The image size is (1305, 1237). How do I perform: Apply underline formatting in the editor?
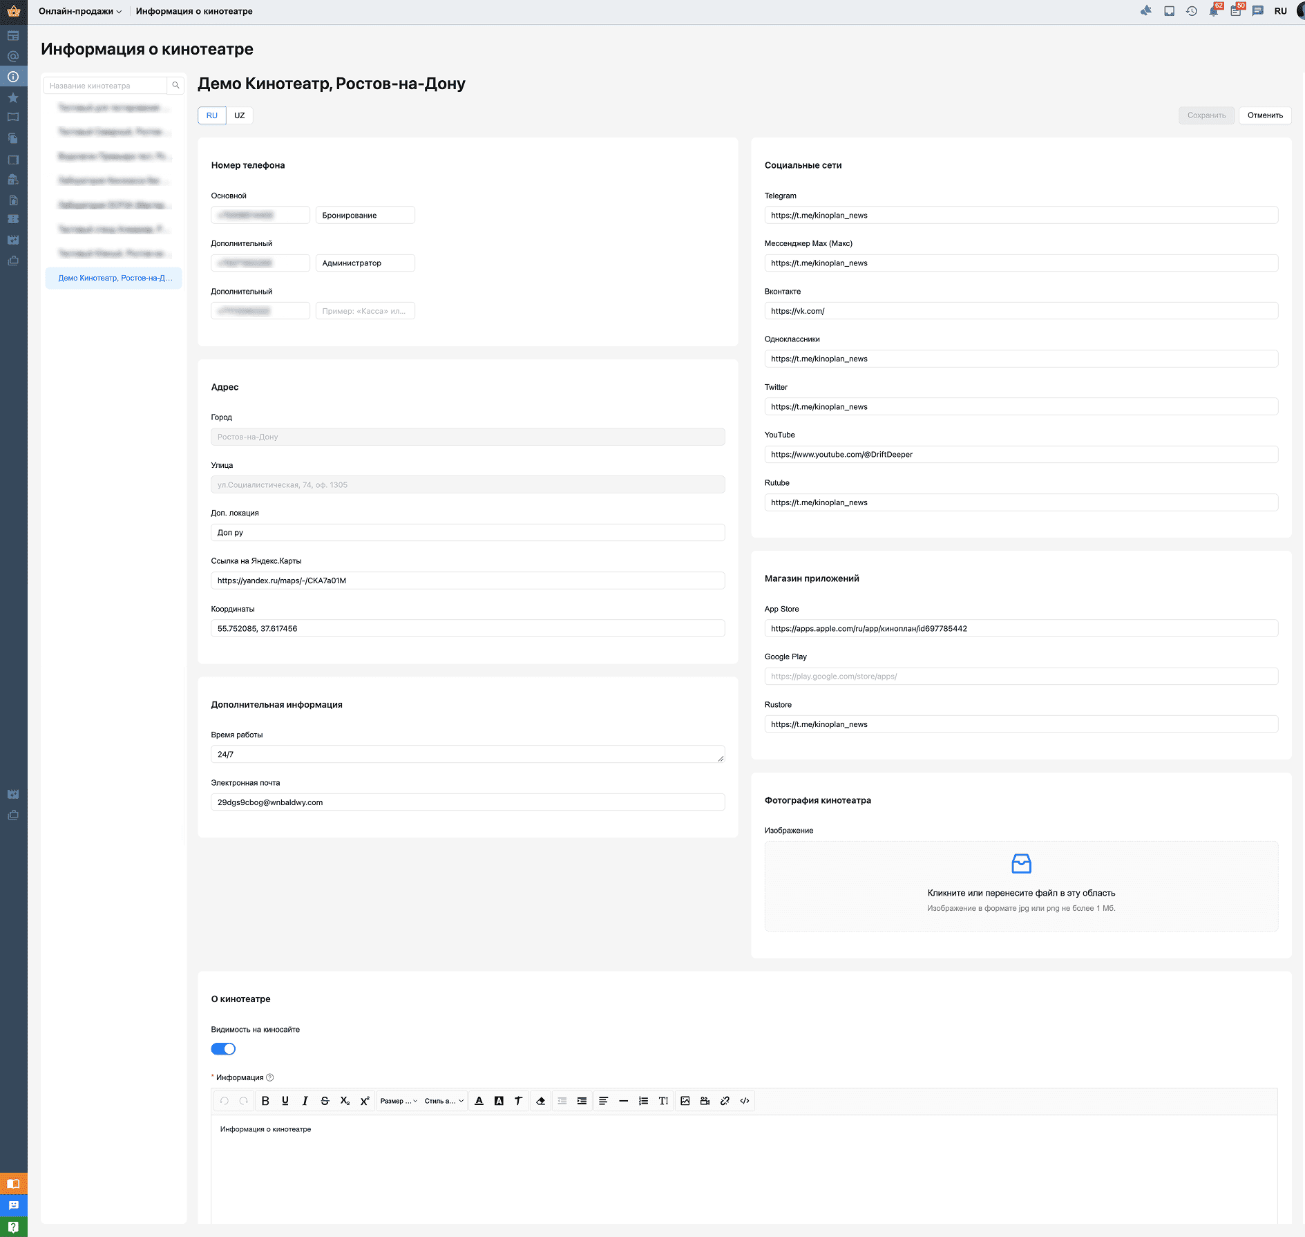[285, 1101]
